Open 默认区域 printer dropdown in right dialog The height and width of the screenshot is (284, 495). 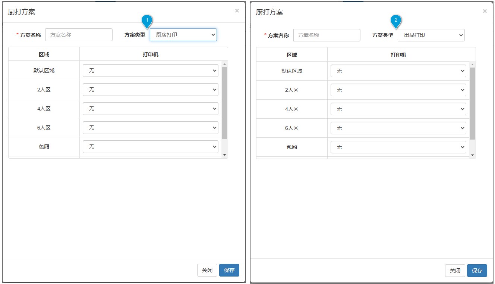pos(398,71)
